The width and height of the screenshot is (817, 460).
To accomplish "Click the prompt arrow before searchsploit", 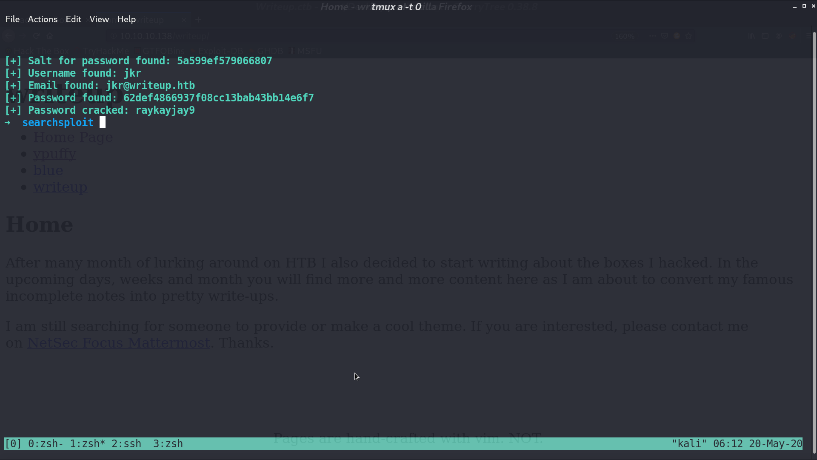I will (x=7, y=123).
